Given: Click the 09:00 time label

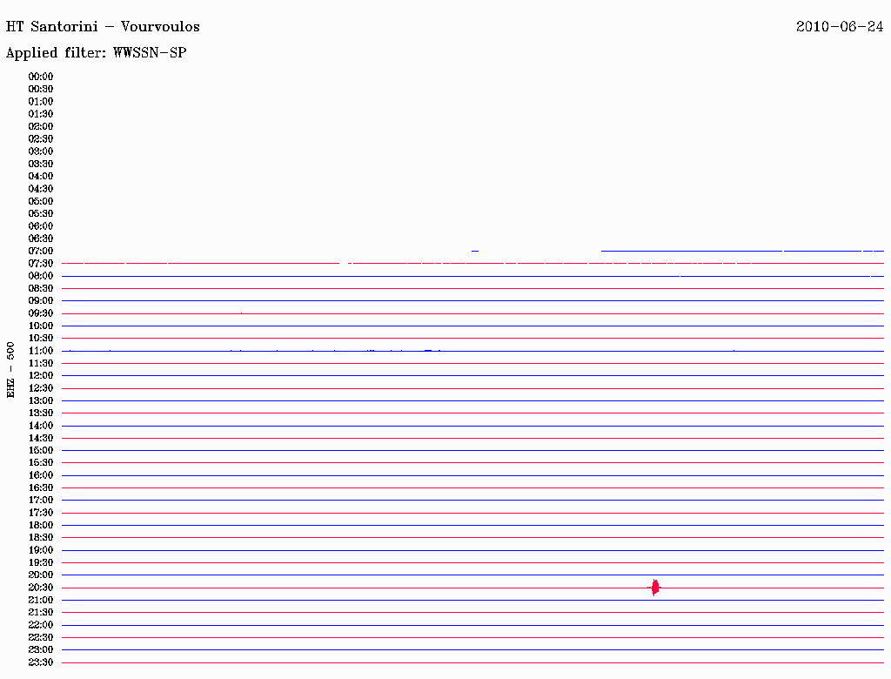Looking at the screenshot, I should pos(41,301).
